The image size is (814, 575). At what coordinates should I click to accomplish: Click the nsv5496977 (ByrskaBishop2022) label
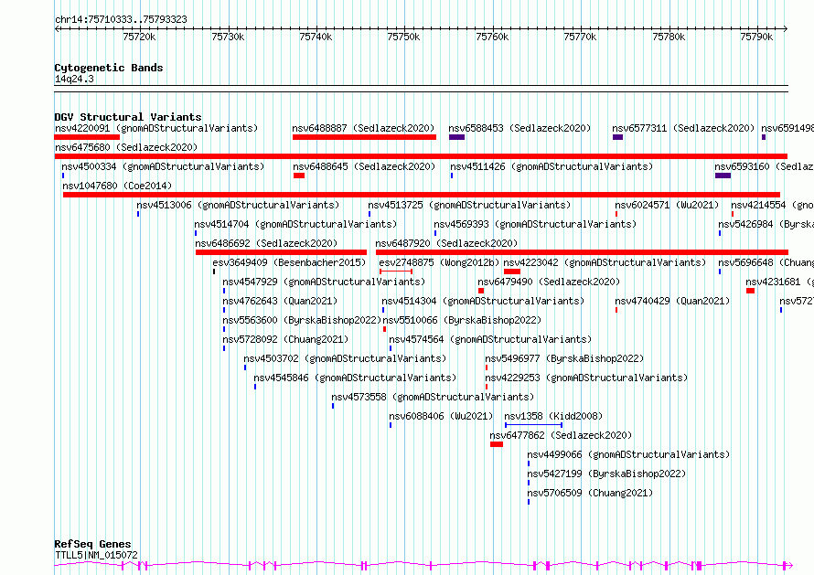(x=564, y=358)
